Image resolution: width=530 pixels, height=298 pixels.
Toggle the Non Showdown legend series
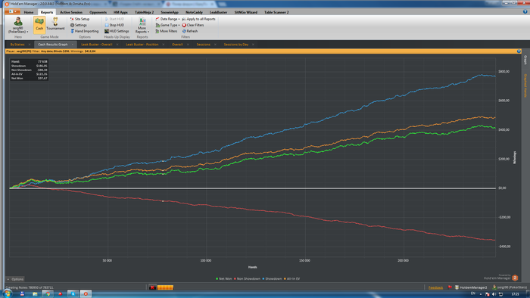(x=247, y=279)
